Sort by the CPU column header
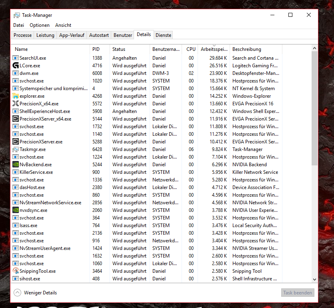The image size is (334, 308). [x=190, y=49]
